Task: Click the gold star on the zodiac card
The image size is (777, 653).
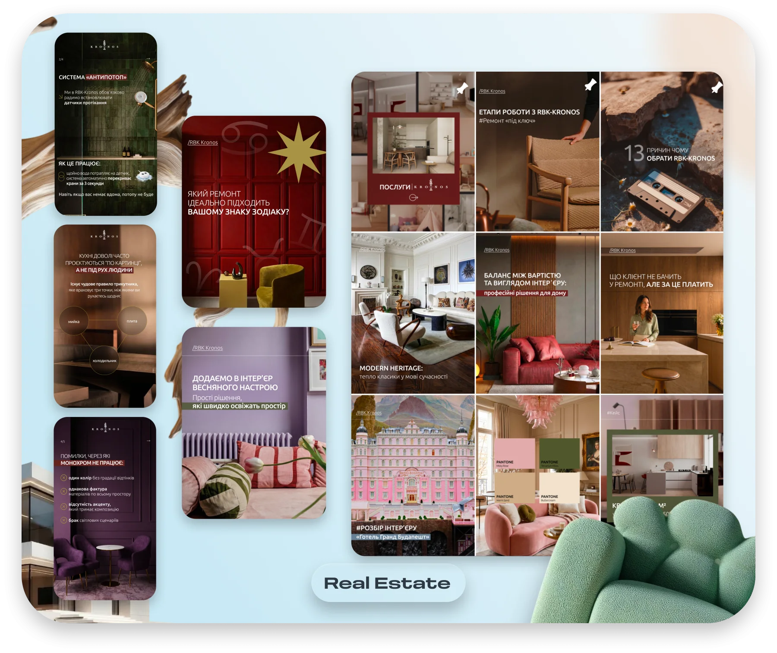Action: point(298,152)
